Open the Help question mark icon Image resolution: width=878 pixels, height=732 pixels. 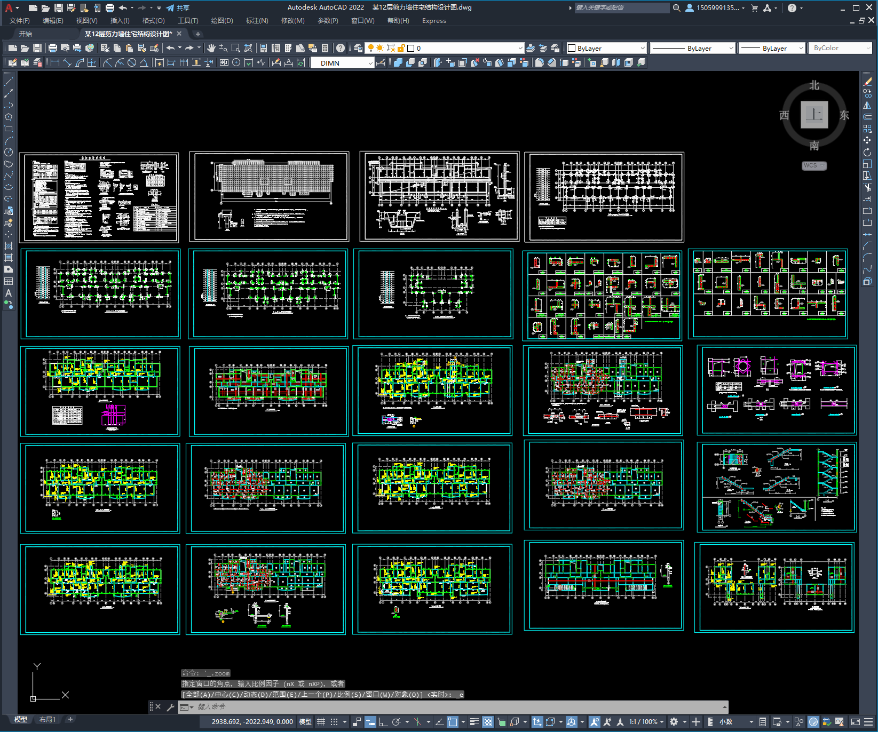[x=341, y=48]
